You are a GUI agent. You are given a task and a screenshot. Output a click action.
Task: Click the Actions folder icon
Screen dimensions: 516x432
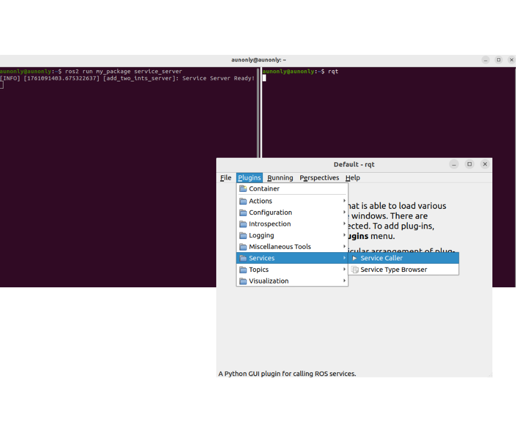243,201
